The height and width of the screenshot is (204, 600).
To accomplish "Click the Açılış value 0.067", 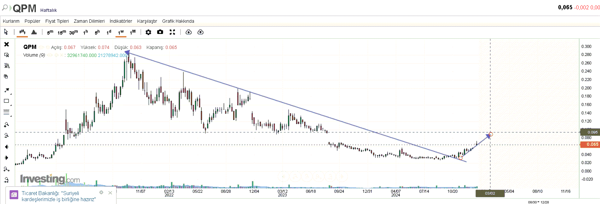I will (x=70, y=47).
